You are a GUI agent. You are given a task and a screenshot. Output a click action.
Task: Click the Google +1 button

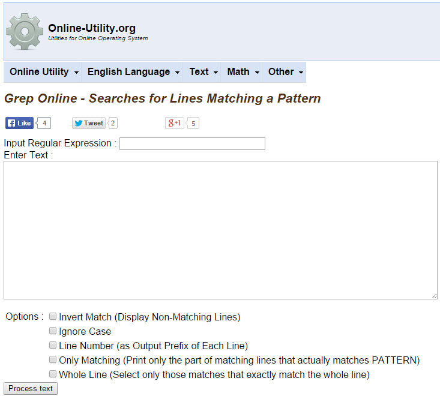point(174,123)
